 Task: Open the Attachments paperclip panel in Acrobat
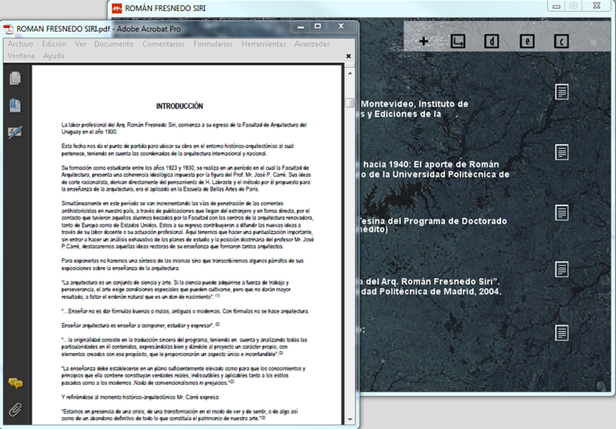click(15, 410)
